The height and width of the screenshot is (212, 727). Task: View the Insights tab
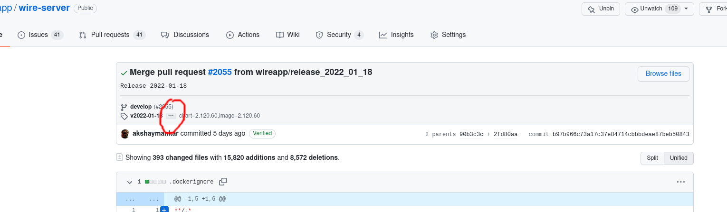tap(396, 35)
